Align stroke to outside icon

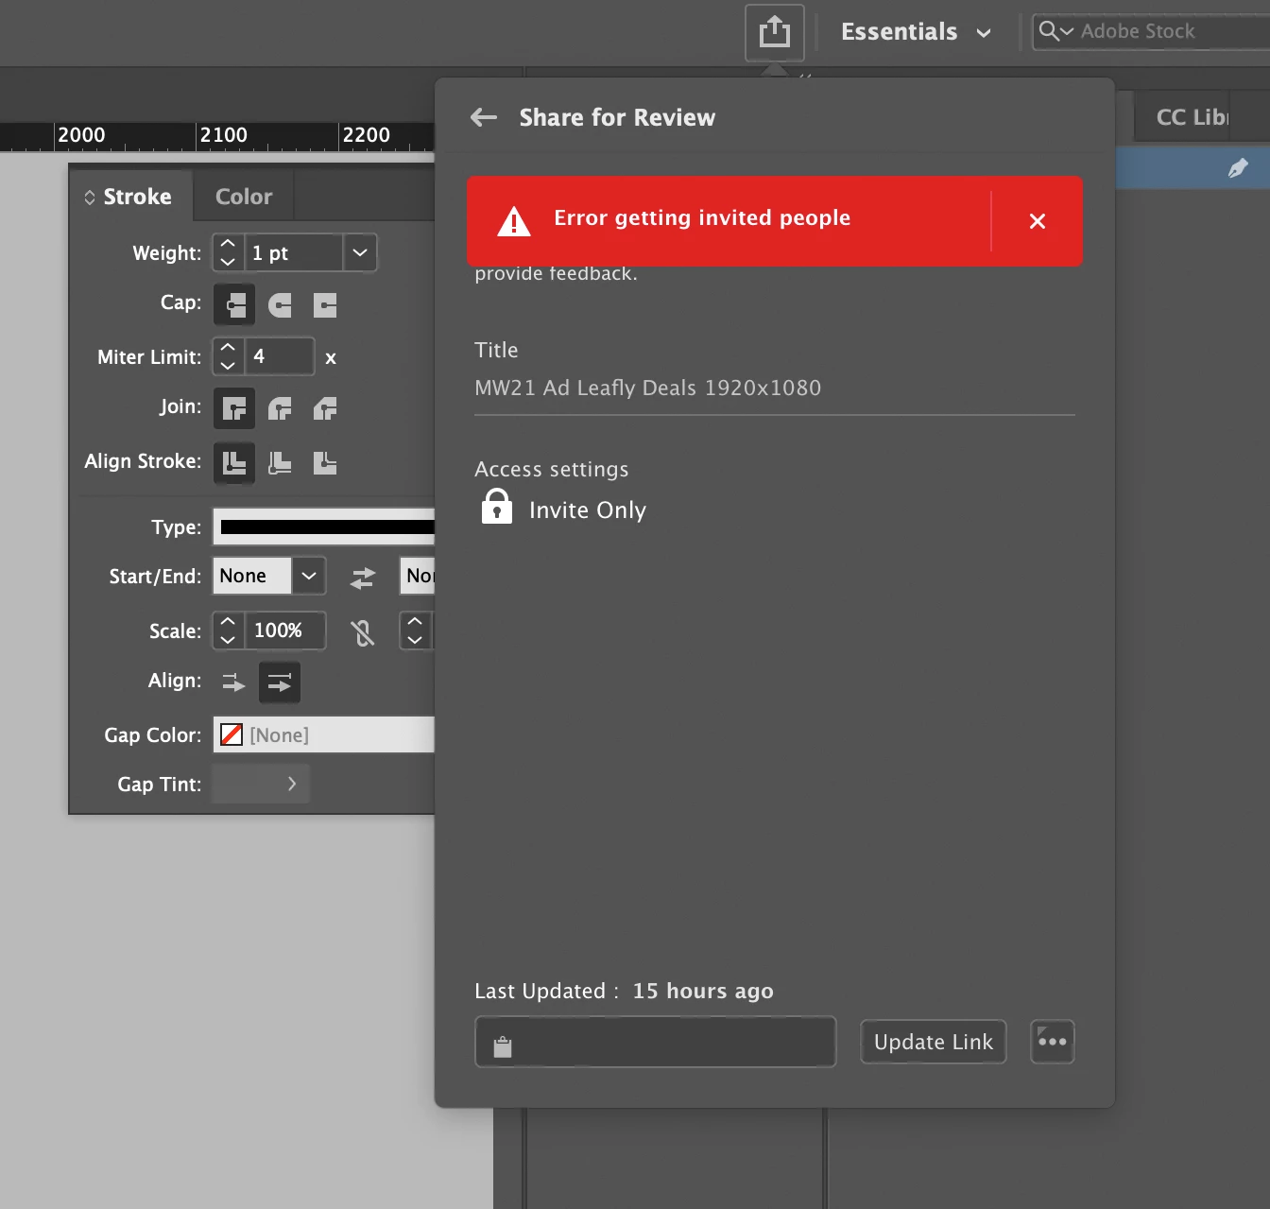click(x=325, y=463)
